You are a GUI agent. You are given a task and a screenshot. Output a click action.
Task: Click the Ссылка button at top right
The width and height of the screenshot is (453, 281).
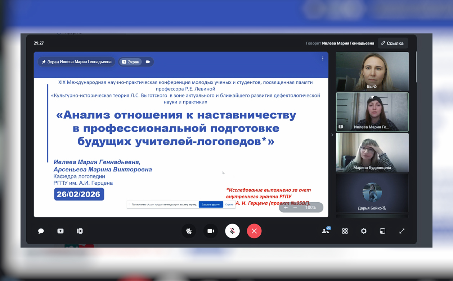(393, 43)
